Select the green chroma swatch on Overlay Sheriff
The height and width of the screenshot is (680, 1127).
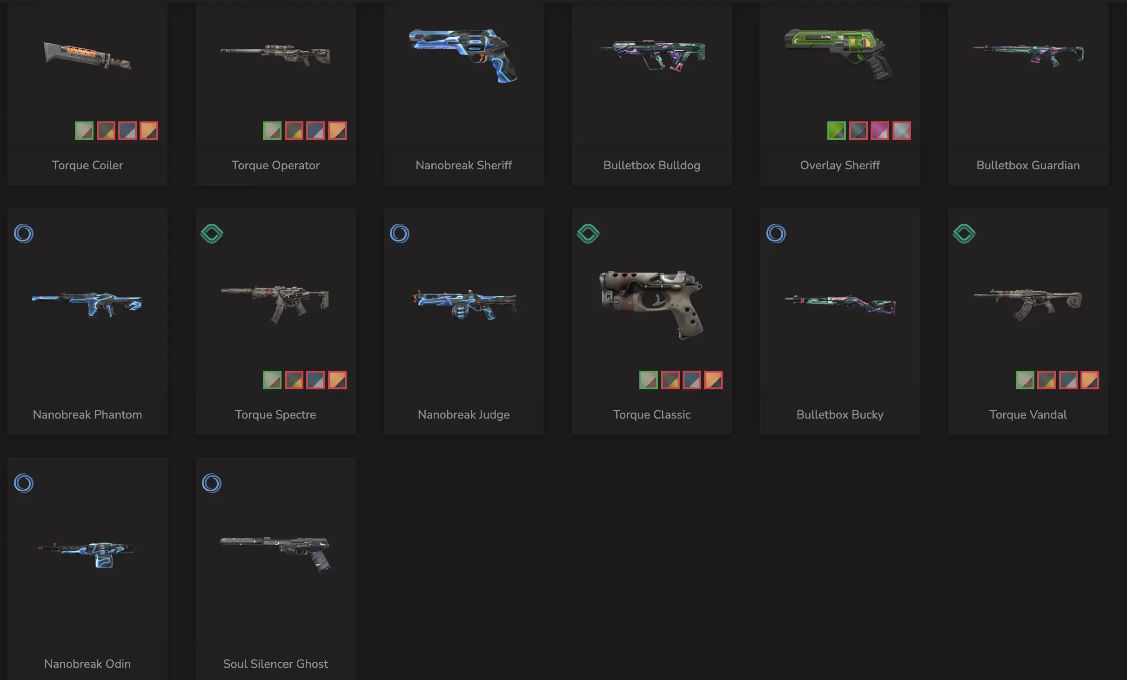837,131
